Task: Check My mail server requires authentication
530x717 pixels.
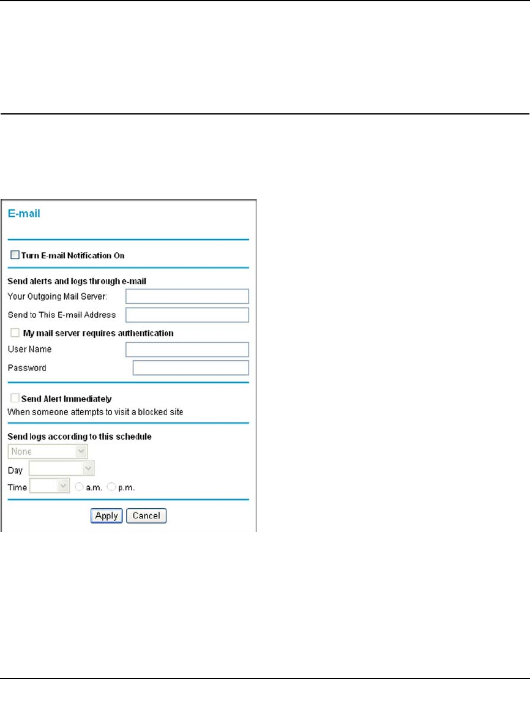Action: tap(15, 332)
